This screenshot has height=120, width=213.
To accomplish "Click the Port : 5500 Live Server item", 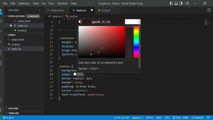I will click(180, 118).
